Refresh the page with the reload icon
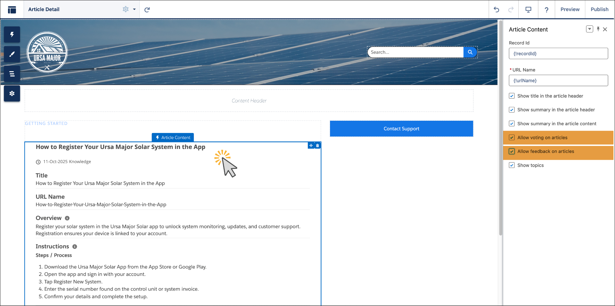The height and width of the screenshot is (306, 615). [x=147, y=10]
